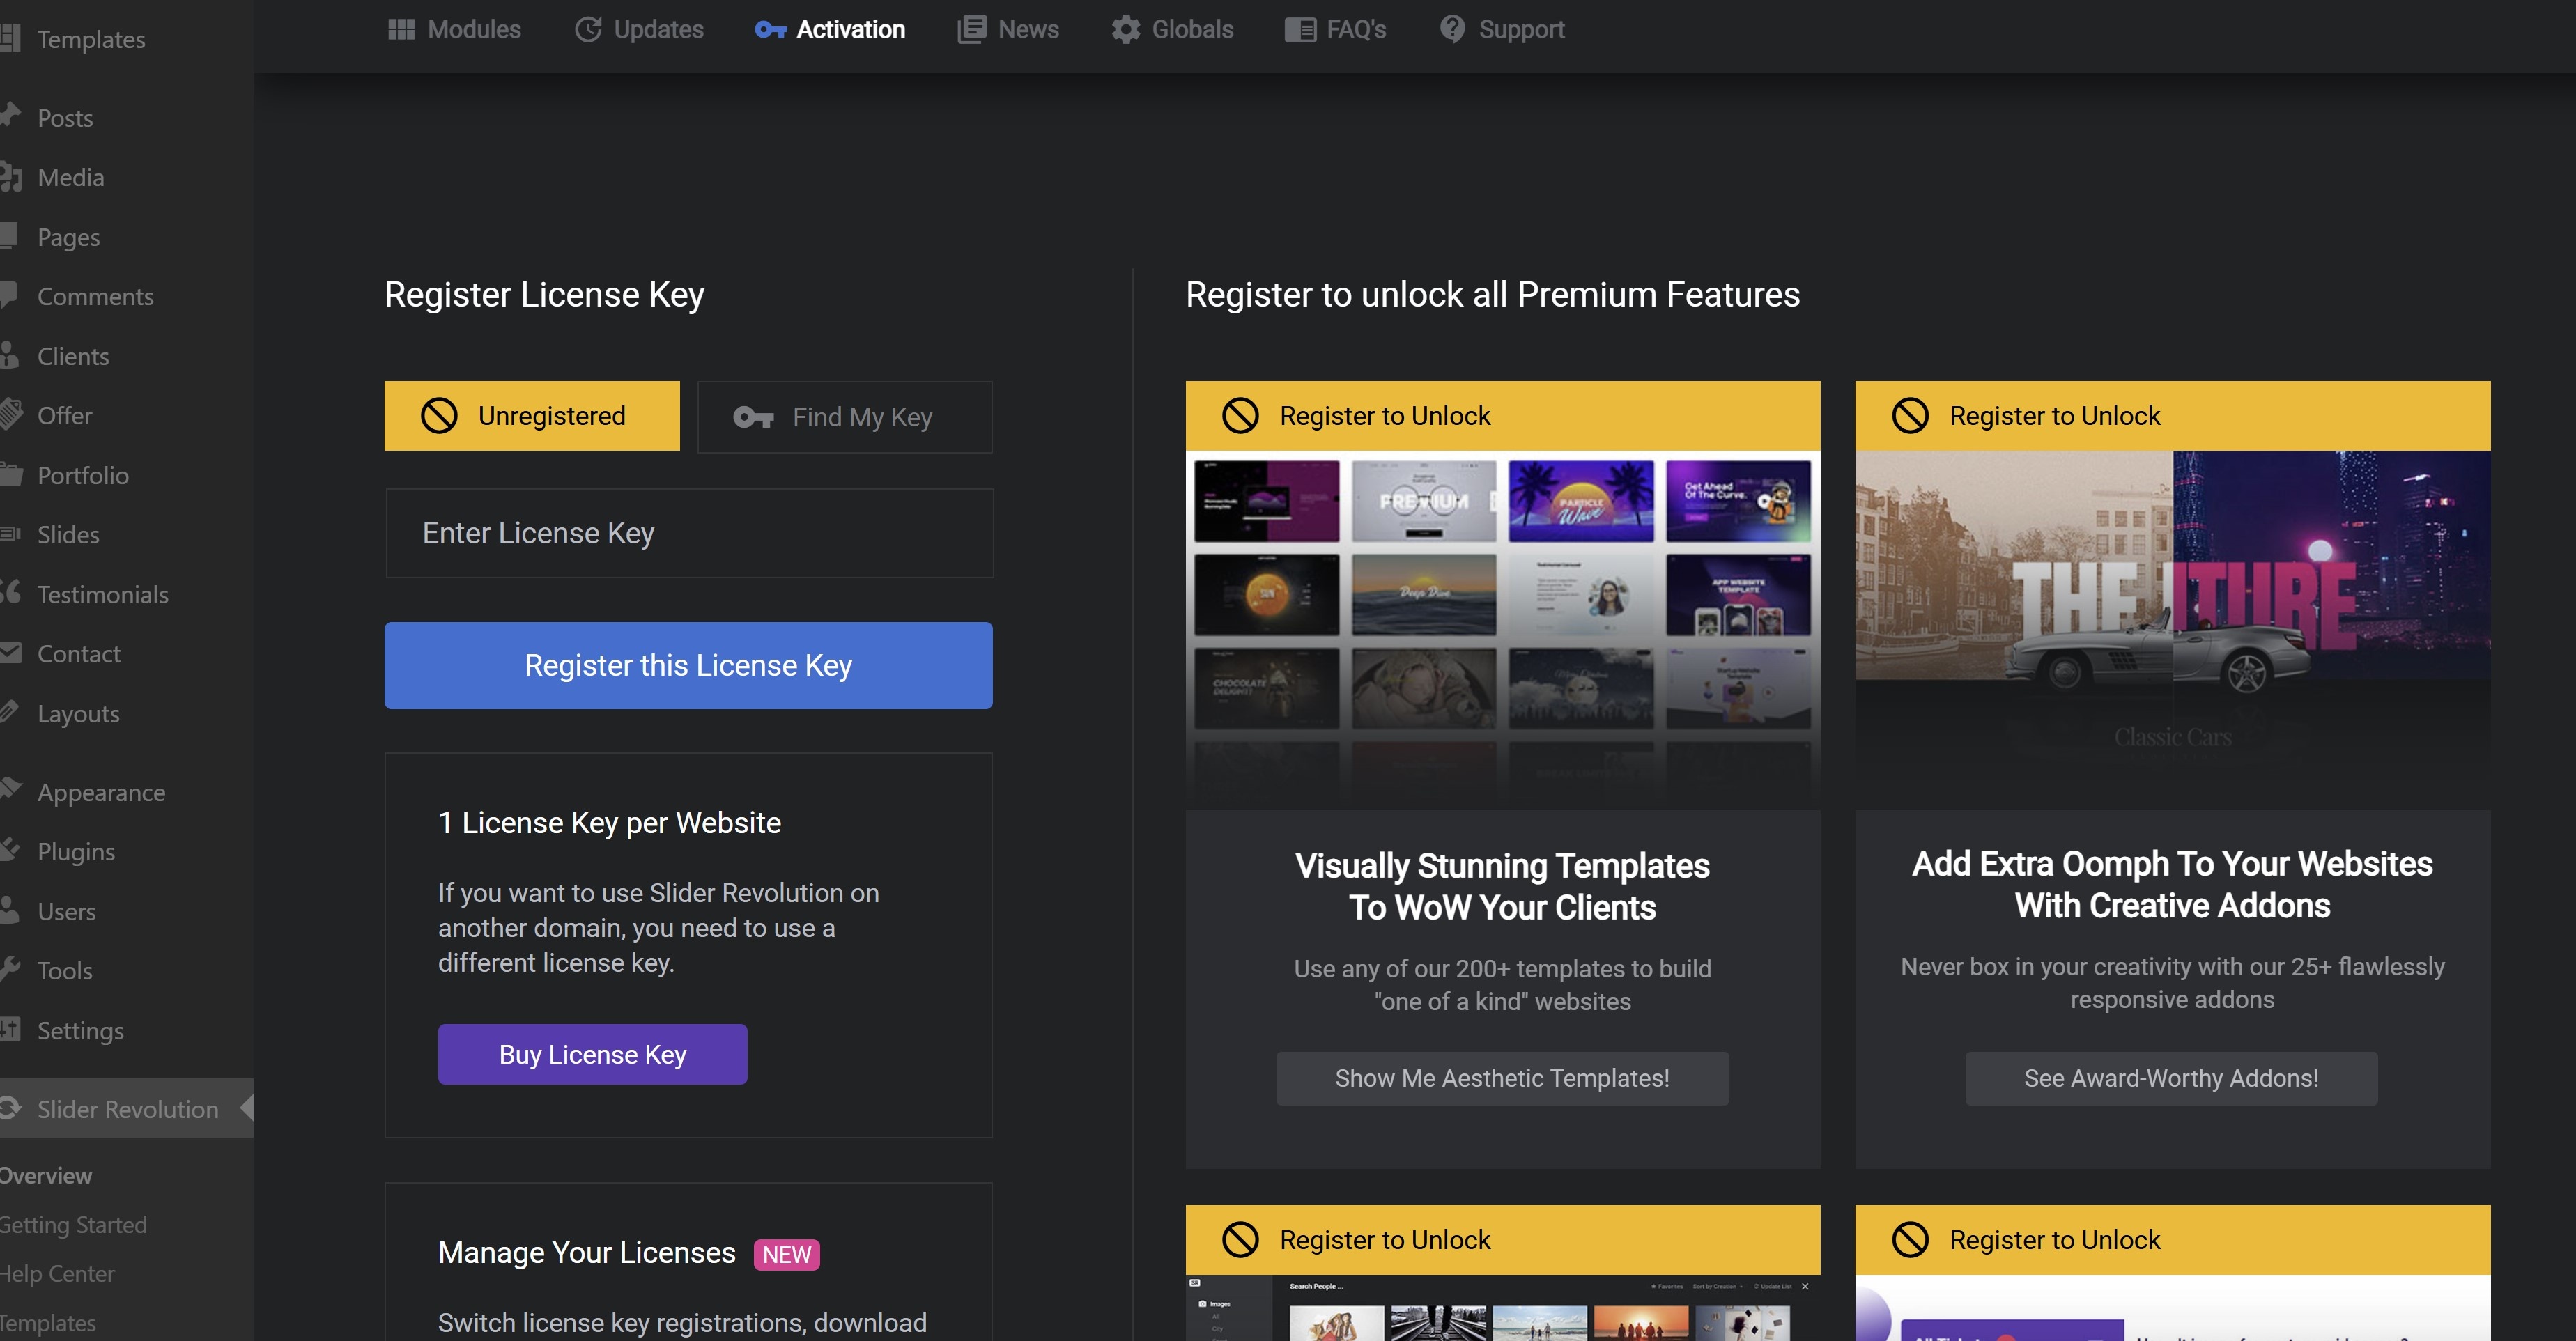
Task: Click the Globals gear icon
Action: click(x=1126, y=29)
